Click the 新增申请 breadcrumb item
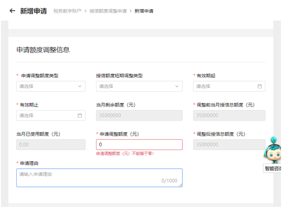 [144, 11]
